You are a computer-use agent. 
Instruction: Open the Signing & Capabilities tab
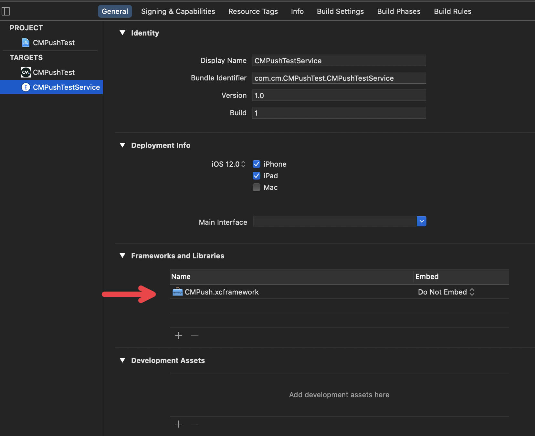click(178, 11)
